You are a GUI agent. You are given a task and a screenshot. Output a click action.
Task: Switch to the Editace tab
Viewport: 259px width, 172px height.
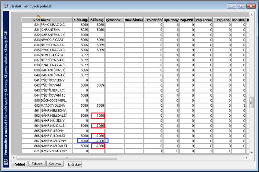(x=37, y=164)
